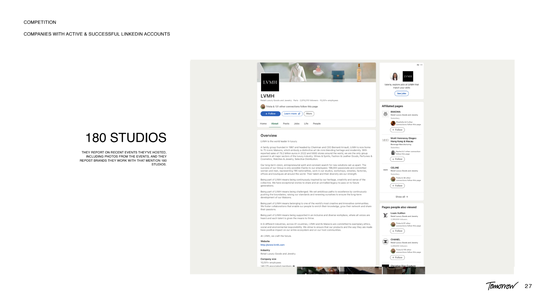The image size is (540, 301).
Task: Follow the Louis Vuitton page
Action: click(x=397, y=231)
